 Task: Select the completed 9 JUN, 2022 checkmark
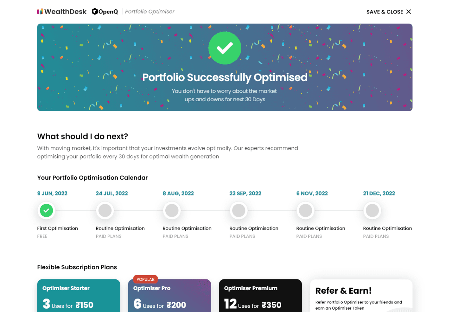pos(47,210)
